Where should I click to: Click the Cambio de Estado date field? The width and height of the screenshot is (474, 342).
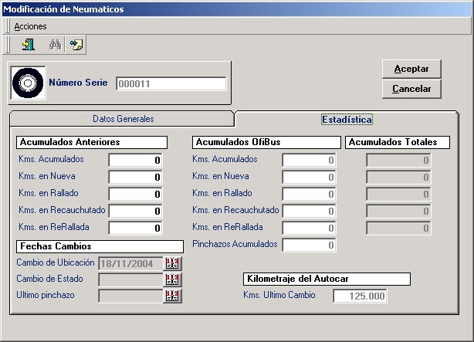(x=131, y=279)
